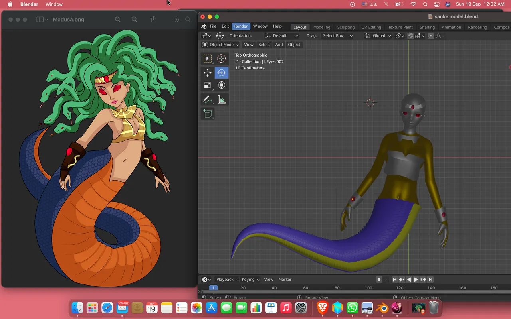Viewport: 511px width, 319px height.
Task: Open the Object Mode dropdown
Action: point(220,45)
